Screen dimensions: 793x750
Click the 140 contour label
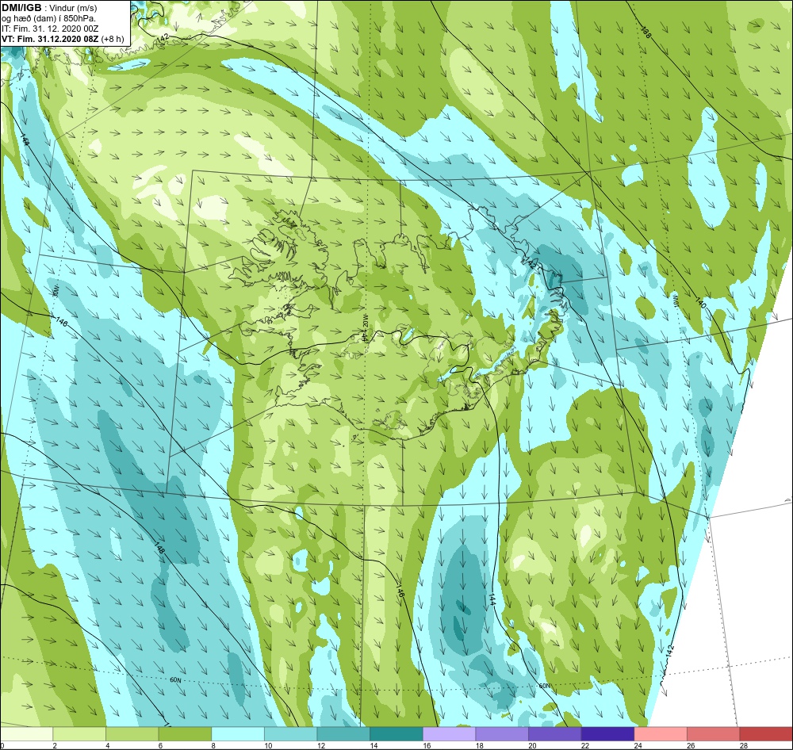click(x=700, y=304)
